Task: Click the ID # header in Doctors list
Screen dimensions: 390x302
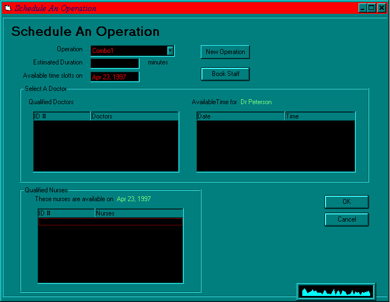Action: pos(62,116)
